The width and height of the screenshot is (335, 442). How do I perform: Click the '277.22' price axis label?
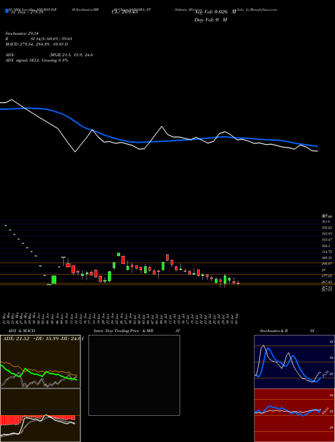click(x=326, y=276)
